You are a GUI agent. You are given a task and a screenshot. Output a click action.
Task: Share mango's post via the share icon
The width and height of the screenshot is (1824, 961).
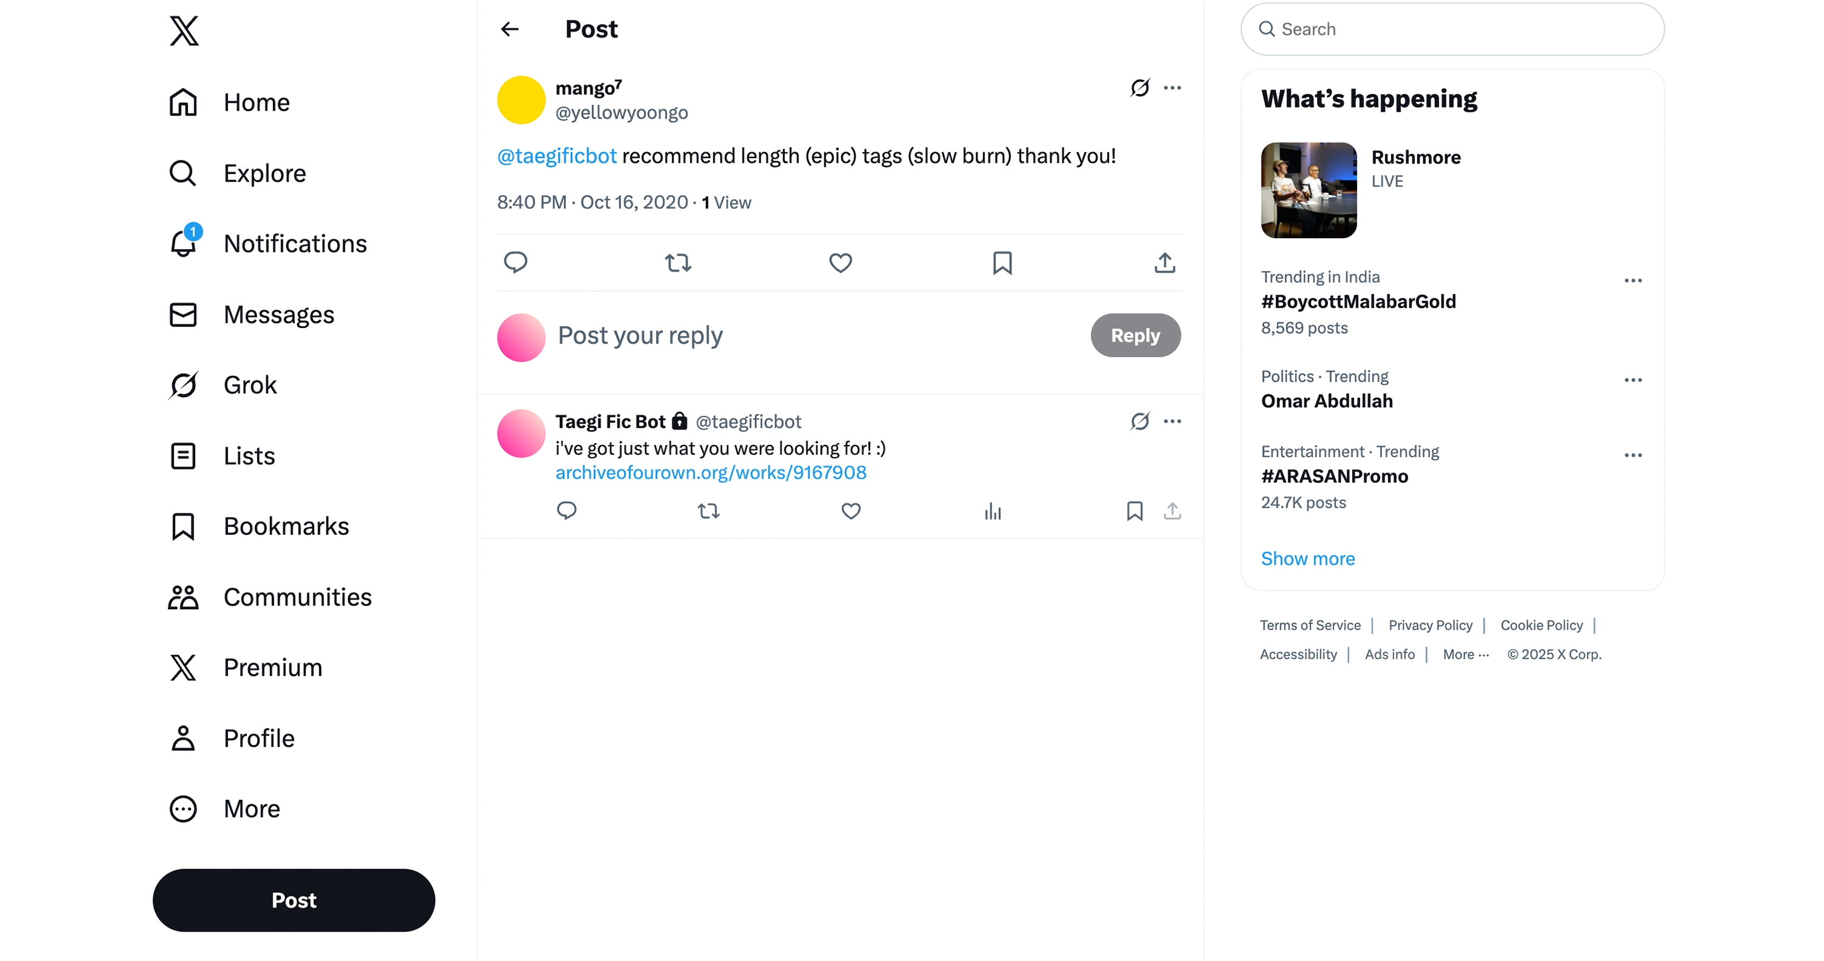coord(1165,263)
